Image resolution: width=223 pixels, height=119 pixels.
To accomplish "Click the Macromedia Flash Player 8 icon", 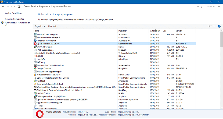I will click(35, 37).
